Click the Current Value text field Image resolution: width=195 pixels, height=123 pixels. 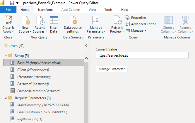142,55
